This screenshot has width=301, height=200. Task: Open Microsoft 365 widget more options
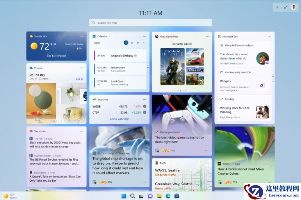coord(270,36)
